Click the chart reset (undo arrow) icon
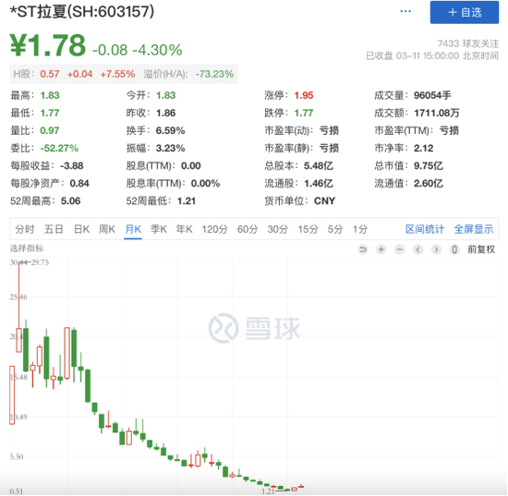Image resolution: width=508 pixels, height=496 pixels. [363, 249]
